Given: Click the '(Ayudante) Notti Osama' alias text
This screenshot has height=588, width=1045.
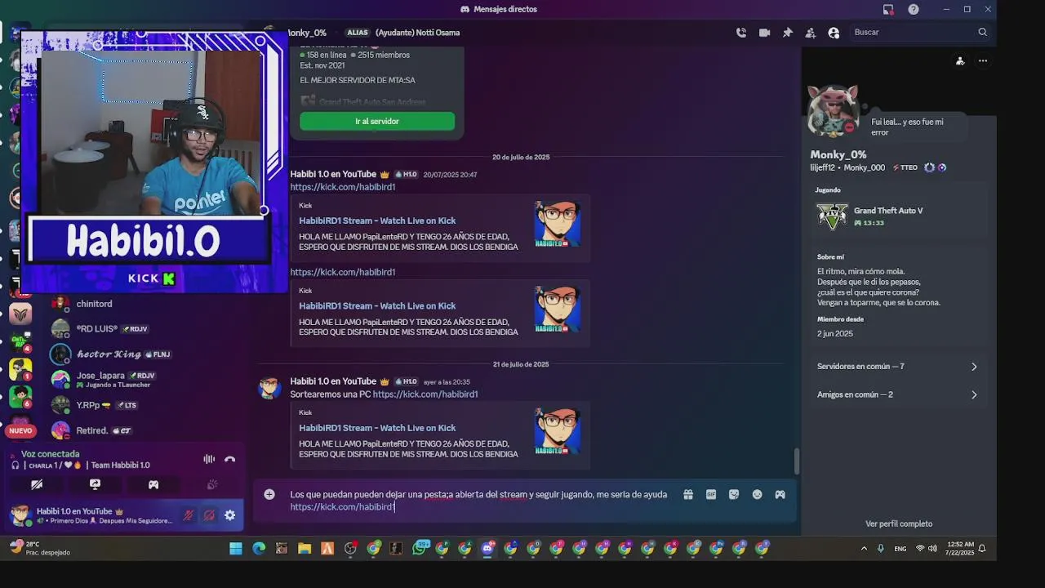Looking at the screenshot, I should click(x=417, y=33).
